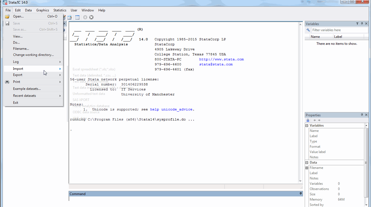Click the pin icon on Properties panel

362,115
